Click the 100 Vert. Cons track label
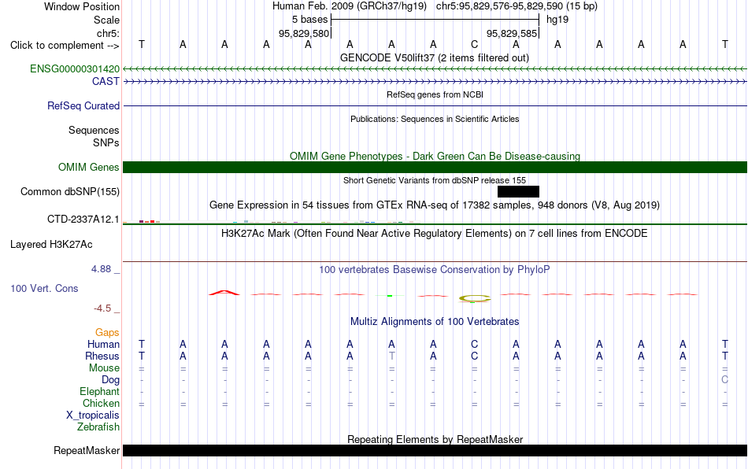The height and width of the screenshot is (469, 748). (x=44, y=288)
